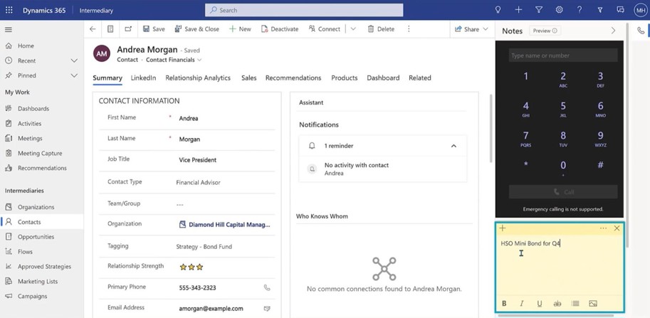Viewport: 650px width, 318px height.
Task: Open the Sales tab
Action: [x=248, y=78]
